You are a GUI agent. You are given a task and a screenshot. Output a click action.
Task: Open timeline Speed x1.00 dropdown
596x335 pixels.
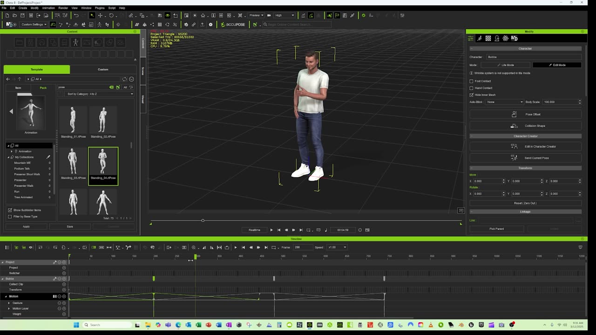click(x=337, y=248)
